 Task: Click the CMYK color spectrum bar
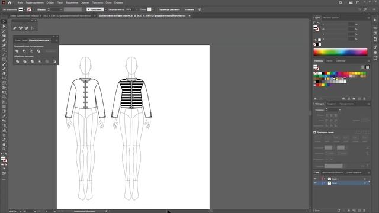tap(341, 51)
